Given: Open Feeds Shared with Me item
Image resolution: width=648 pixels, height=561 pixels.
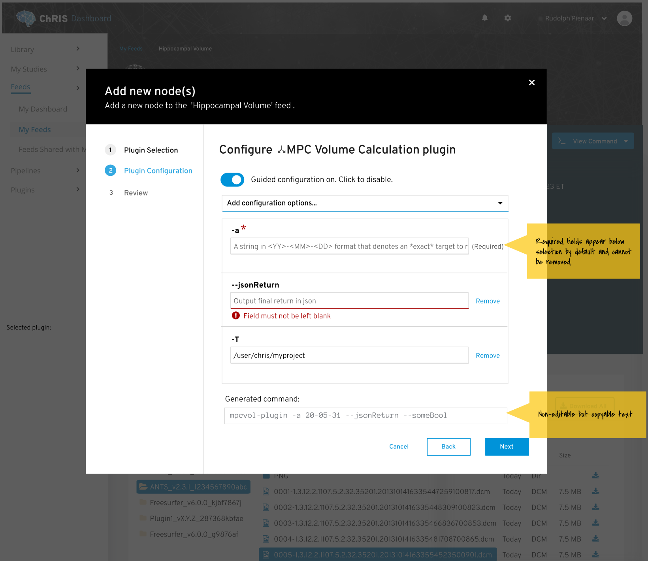Looking at the screenshot, I should [x=52, y=149].
